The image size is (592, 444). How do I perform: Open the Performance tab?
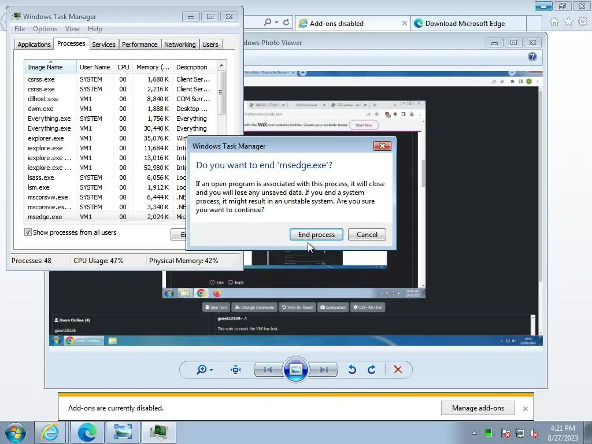click(139, 45)
